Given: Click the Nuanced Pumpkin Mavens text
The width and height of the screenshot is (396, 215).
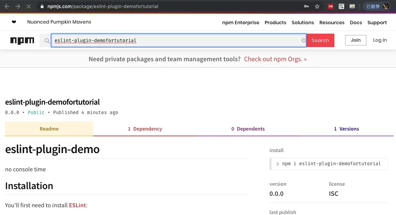Looking at the screenshot, I should coord(59,22).
